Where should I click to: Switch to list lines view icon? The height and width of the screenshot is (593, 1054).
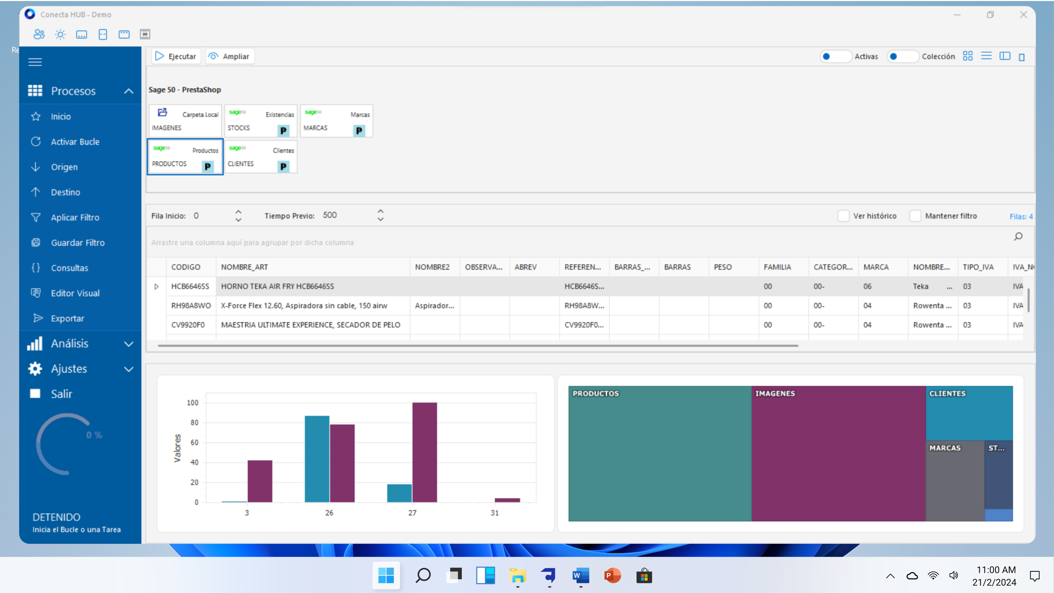pos(986,56)
